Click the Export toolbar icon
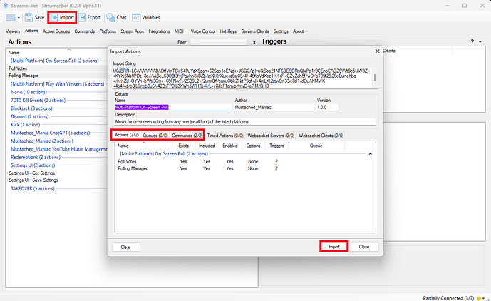Image resolution: width=491 pixels, height=301 pixels. point(89,16)
